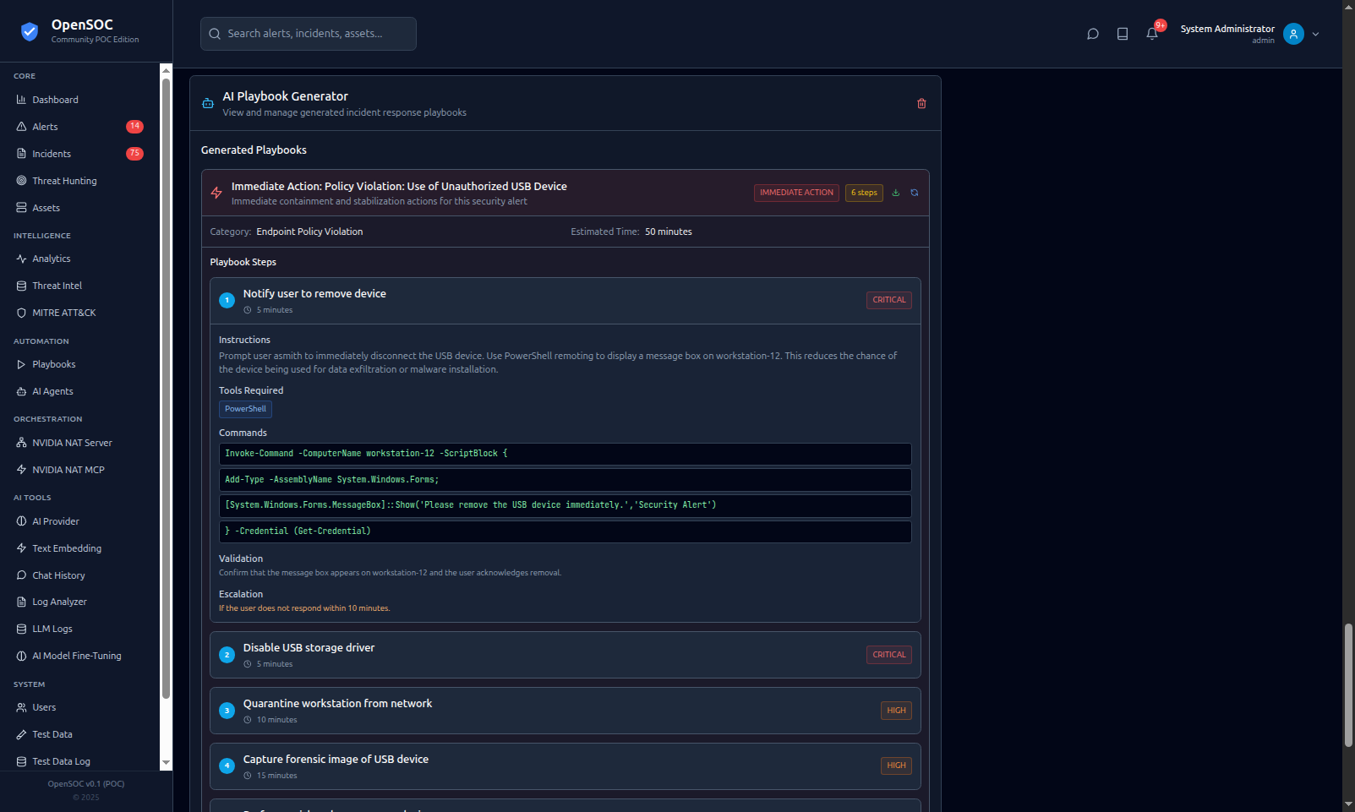
Task: Click the Test Data pencil icon
Action: coord(21,734)
